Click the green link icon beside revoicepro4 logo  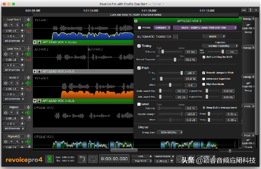click(x=49, y=159)
